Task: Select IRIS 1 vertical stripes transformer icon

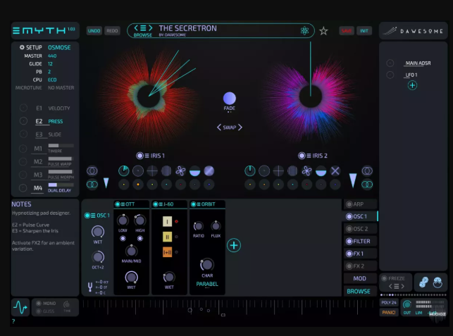Action: [x=166, y=171]
